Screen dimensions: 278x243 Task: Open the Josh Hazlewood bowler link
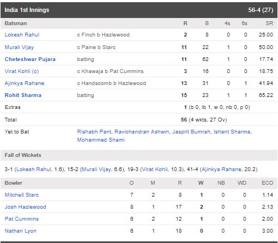[26, 207]
